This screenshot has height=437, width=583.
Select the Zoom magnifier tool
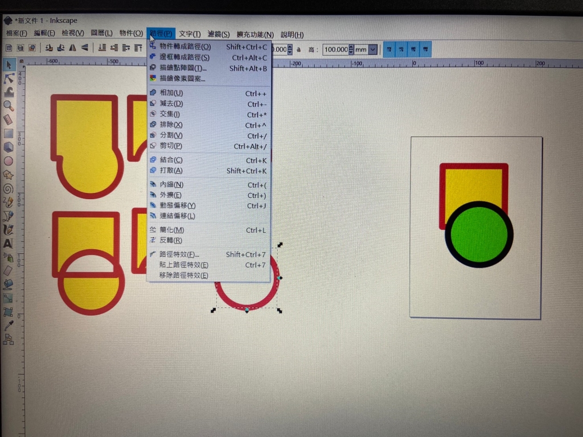pos(9,106)
